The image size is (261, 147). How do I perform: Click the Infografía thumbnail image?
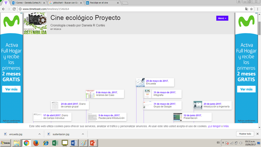tap(148, 94)
